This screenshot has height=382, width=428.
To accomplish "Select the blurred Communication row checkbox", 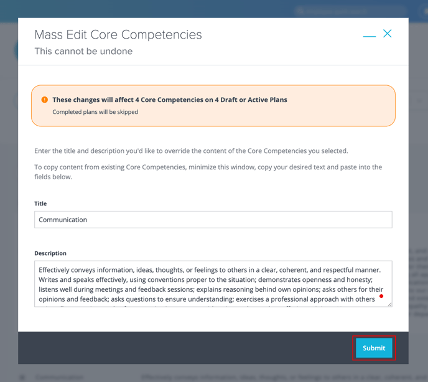I will point(22,378).
